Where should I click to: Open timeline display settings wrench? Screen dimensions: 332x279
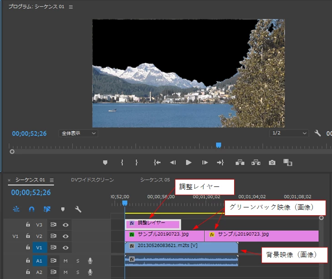[78, 209]
